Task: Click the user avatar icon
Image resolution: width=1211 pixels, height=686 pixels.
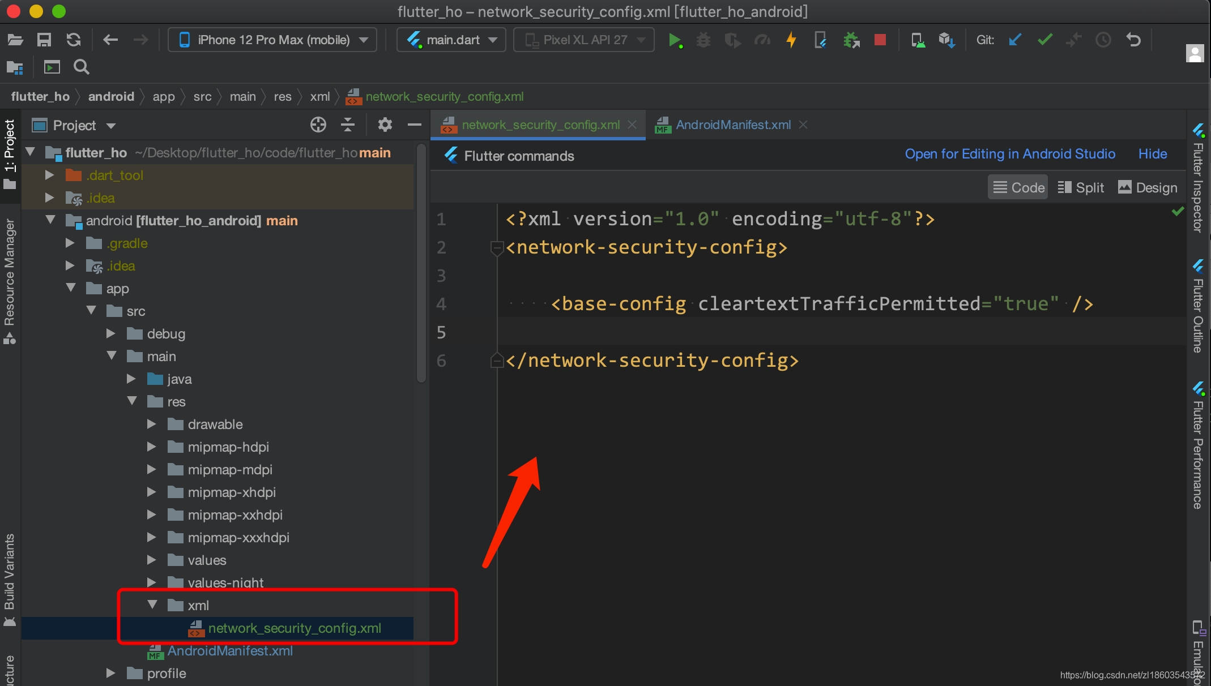Action: (x=1195, y=54)
